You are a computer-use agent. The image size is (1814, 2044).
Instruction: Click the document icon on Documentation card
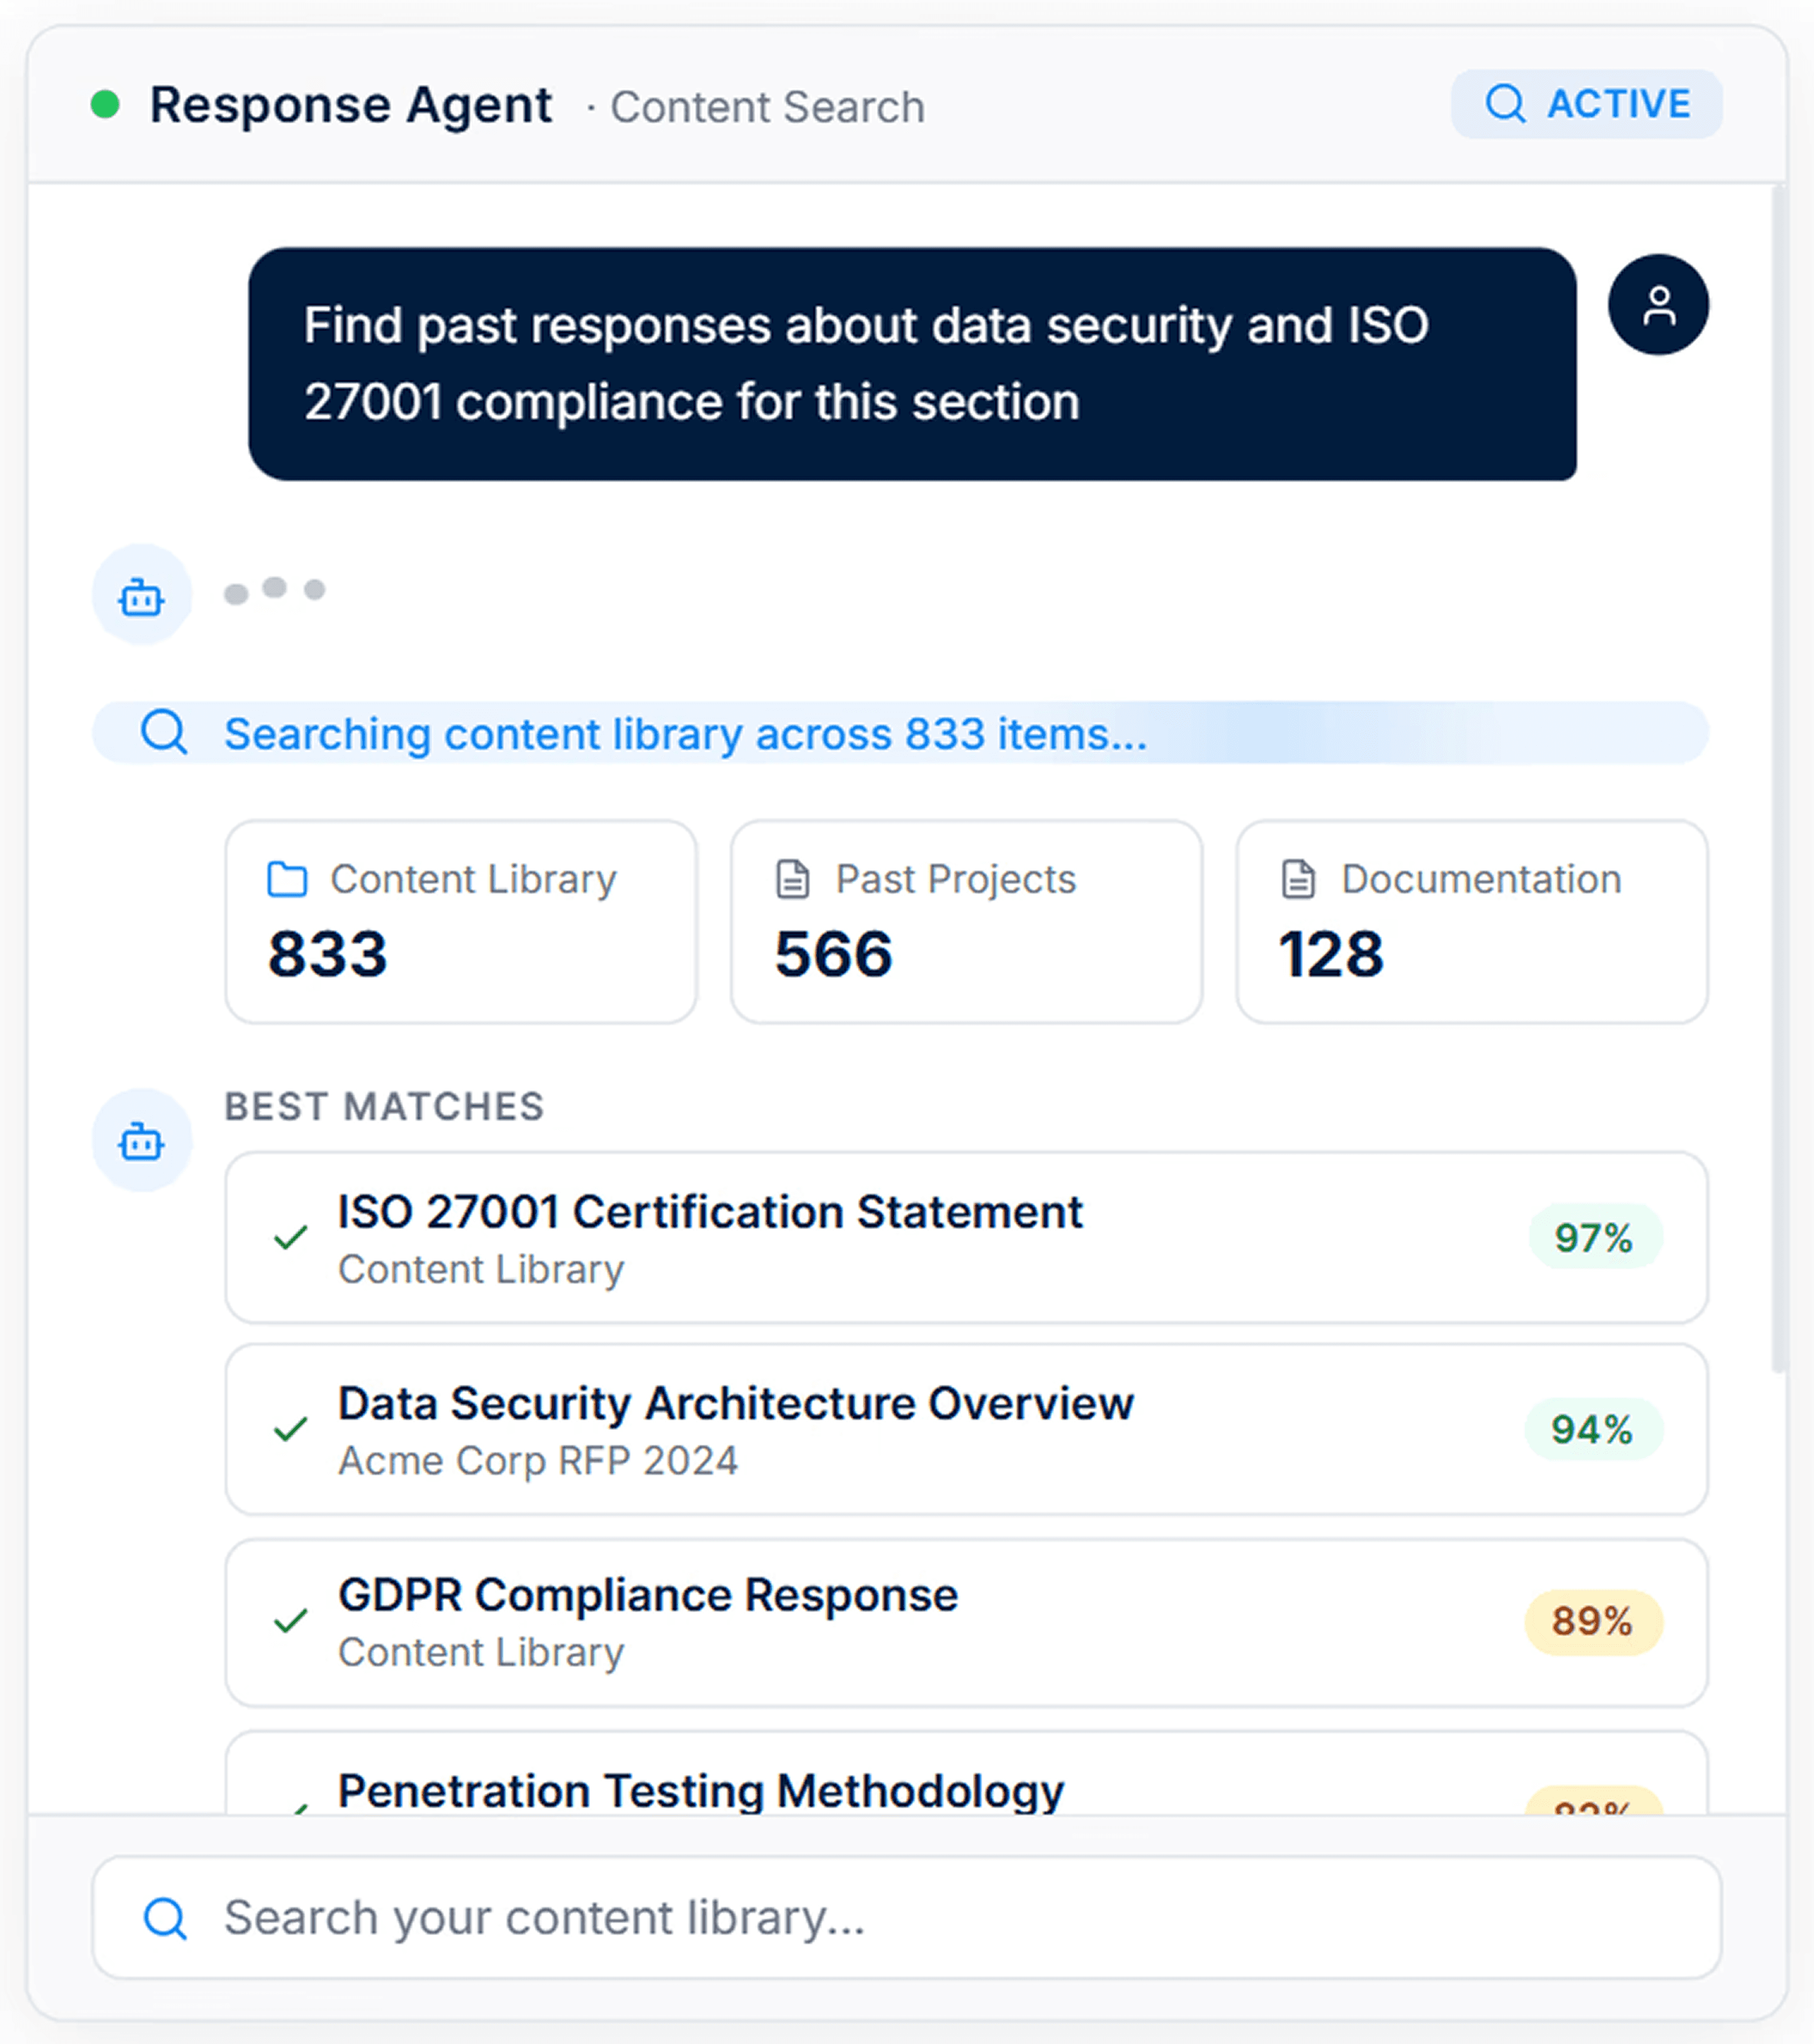[x=1298, y=879]
